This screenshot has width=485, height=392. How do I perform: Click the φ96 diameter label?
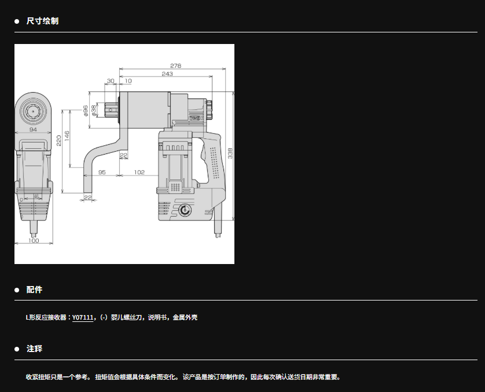(86, 110)
